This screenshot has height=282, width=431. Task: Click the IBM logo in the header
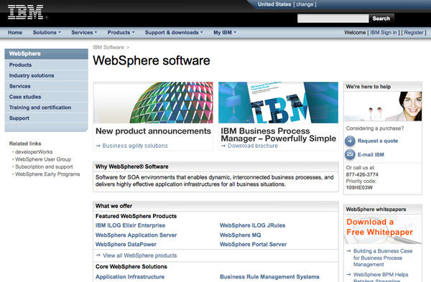pos(26,12)
